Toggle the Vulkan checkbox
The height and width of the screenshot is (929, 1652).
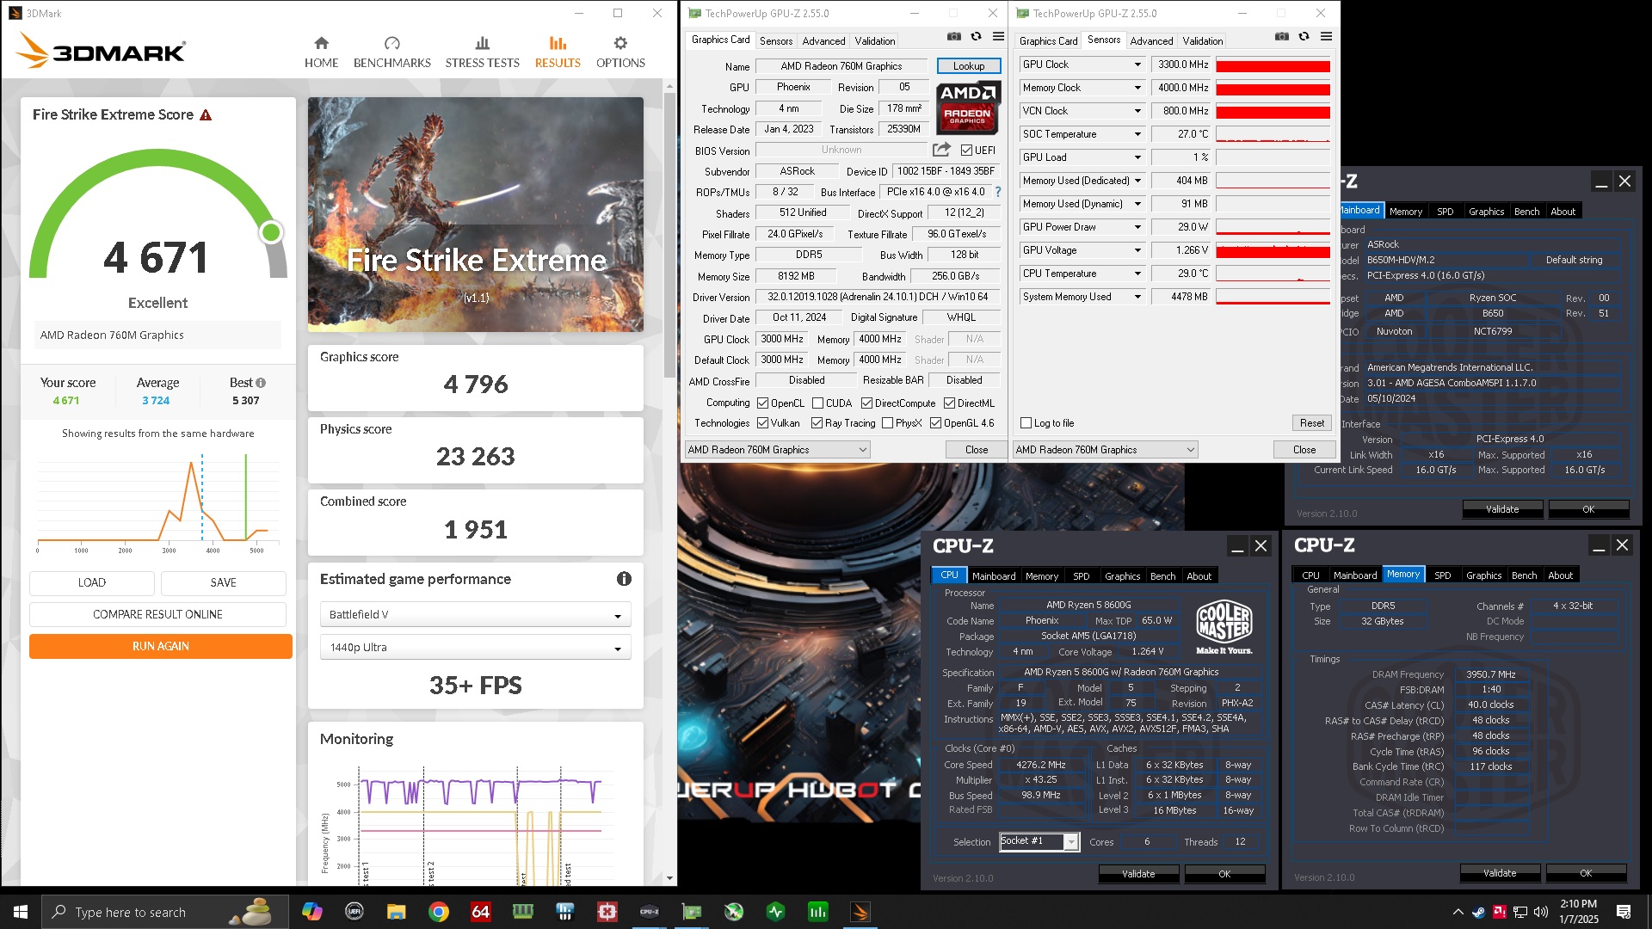[x=762, y=423]
